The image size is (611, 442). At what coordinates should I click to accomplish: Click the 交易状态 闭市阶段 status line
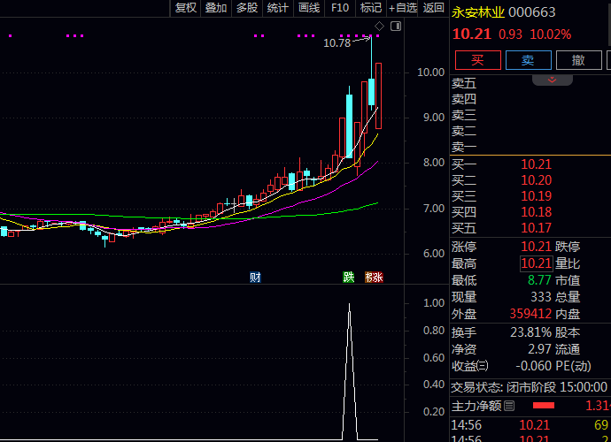[x=530, y=387]
